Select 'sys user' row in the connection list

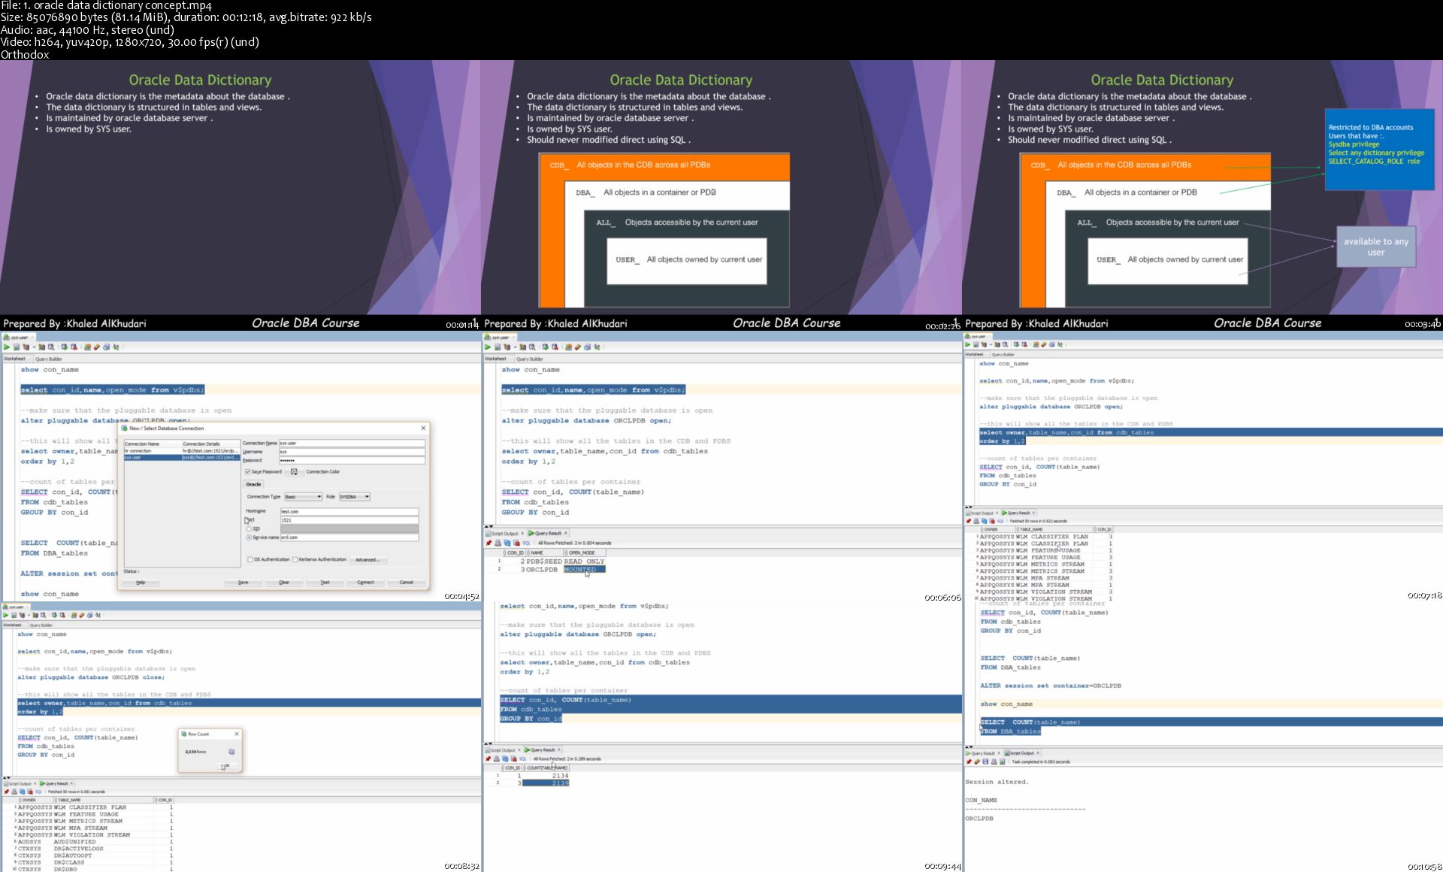point(182,457)
